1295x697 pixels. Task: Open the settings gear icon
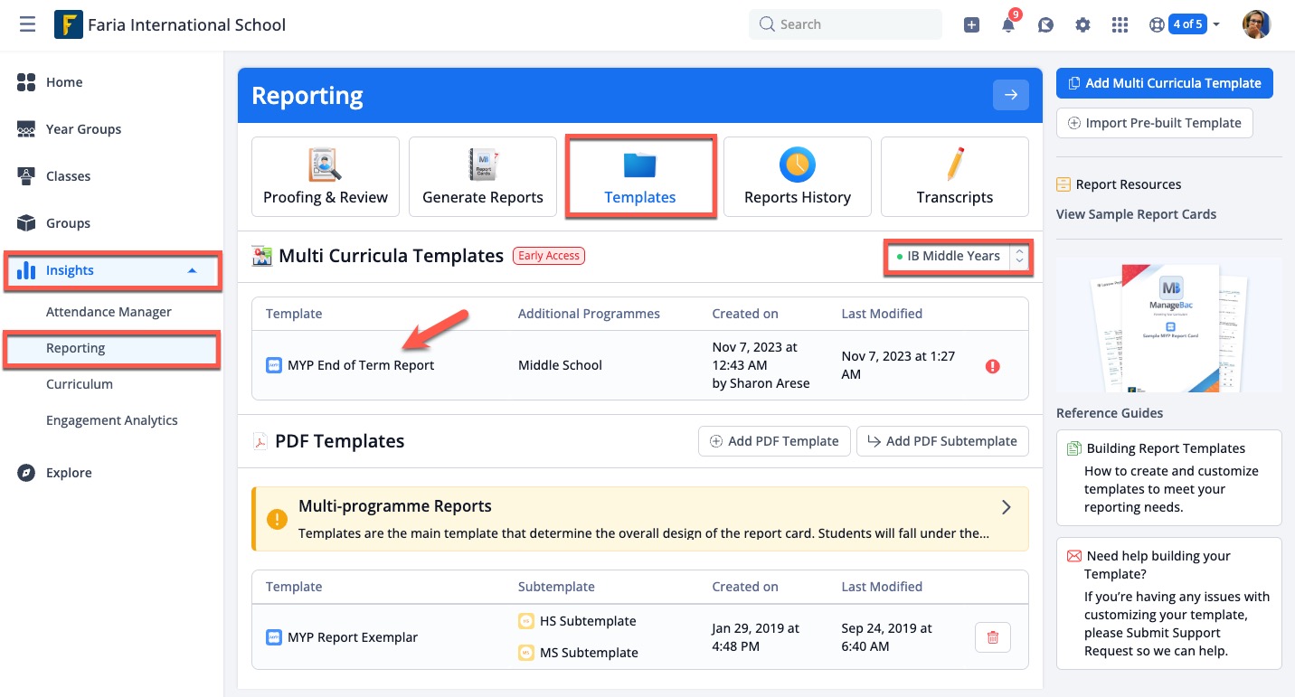pyautogui.click(x=1082, y=25)
